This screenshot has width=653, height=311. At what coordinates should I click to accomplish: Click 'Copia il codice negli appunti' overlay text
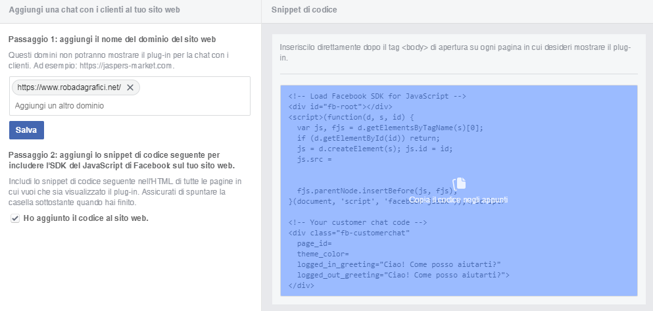click(x=458, y=200)
